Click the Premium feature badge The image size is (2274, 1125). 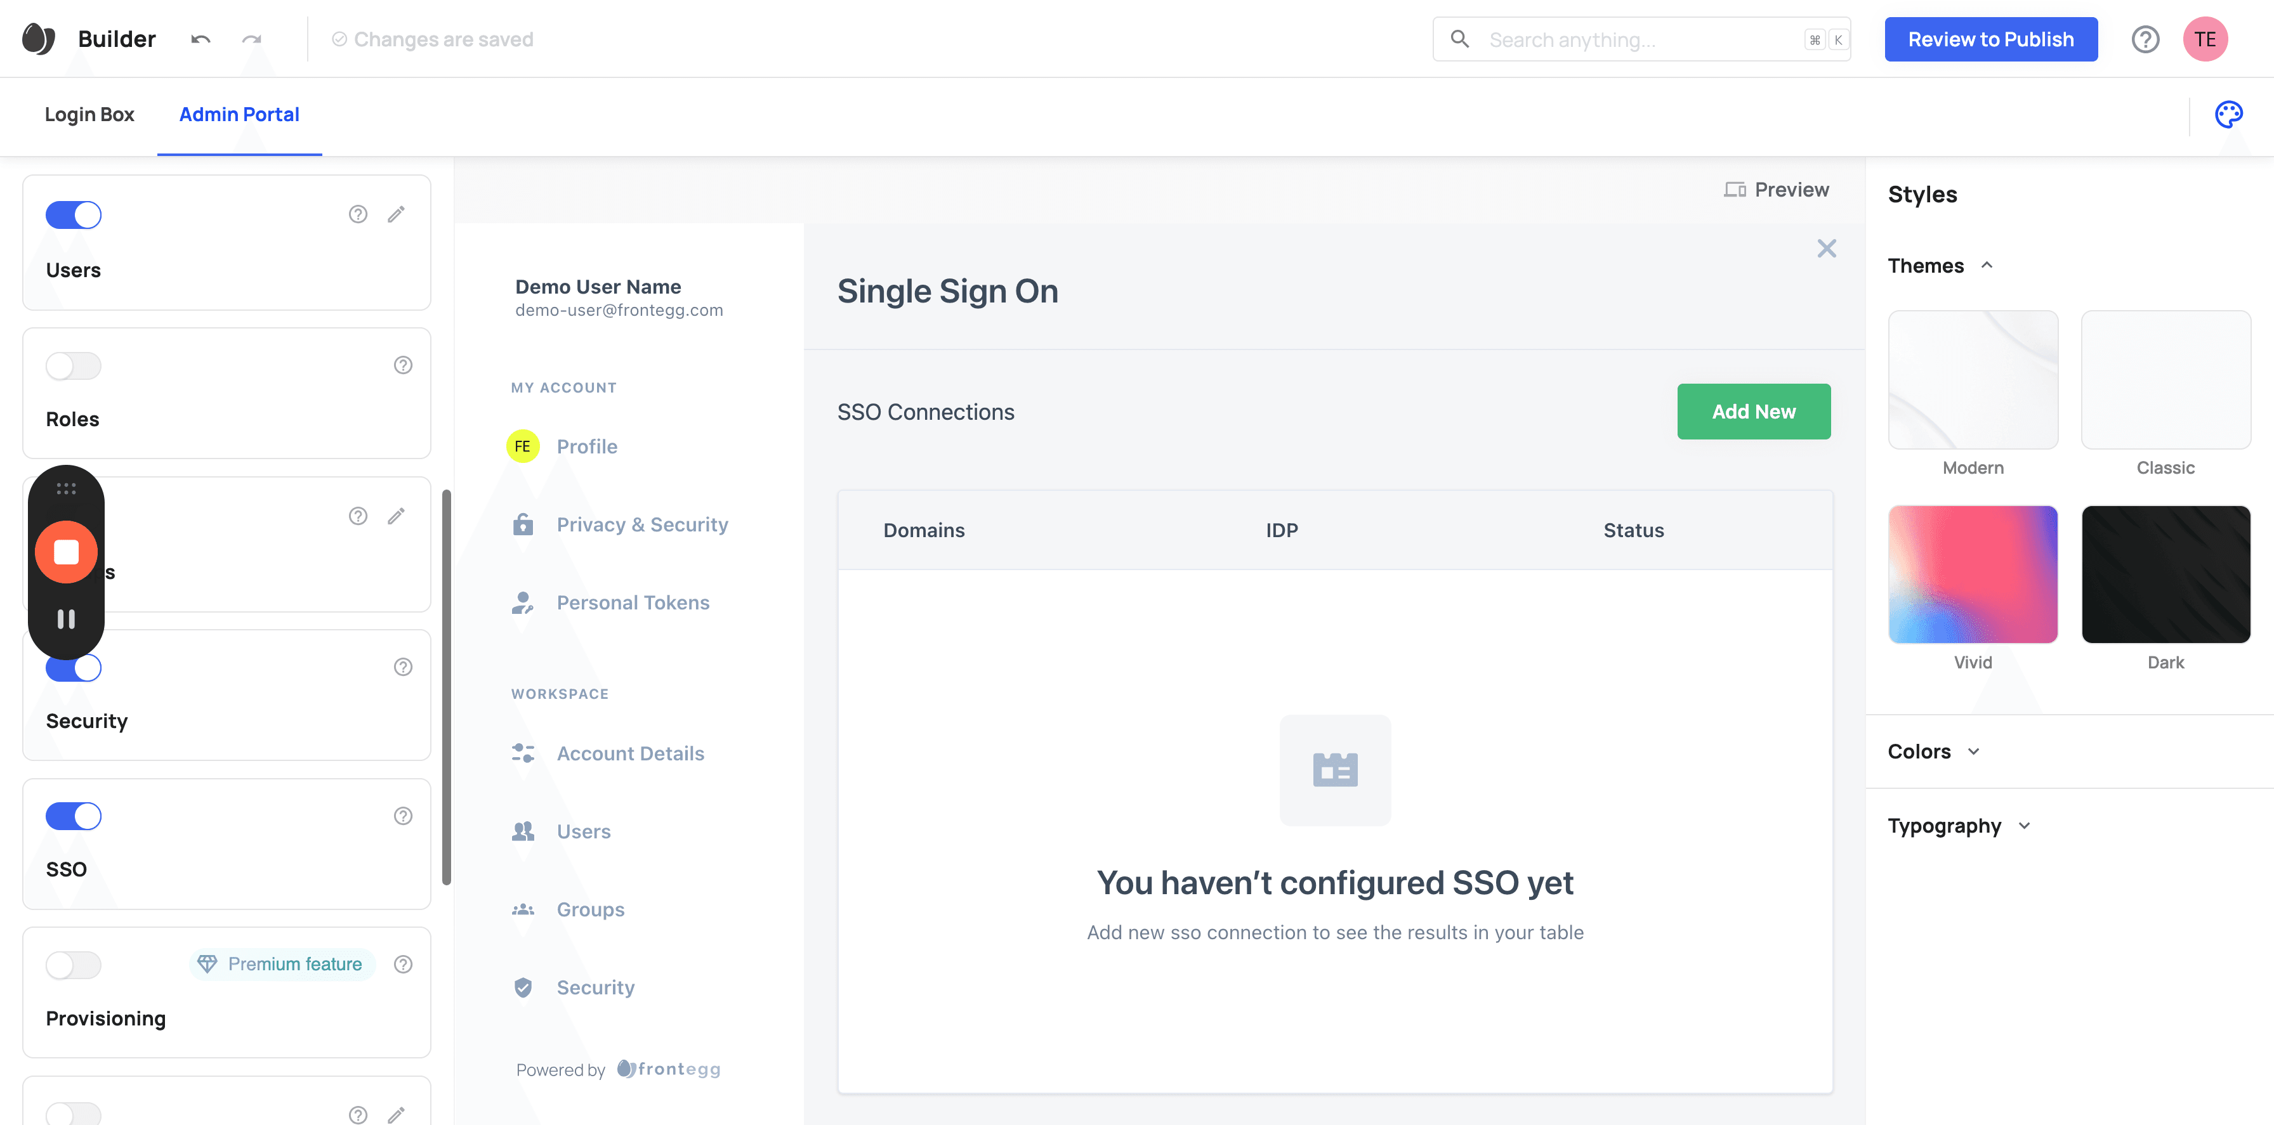tap(282, 963)
